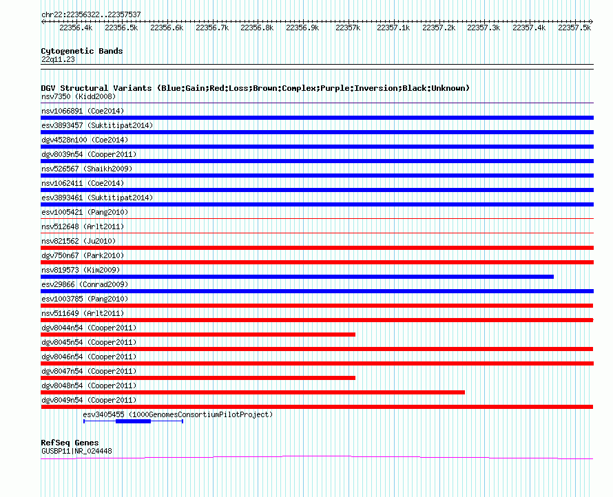Open gene GUSBP11|NR_024448 label
The image size is (613, 497).
pos(76,452)
